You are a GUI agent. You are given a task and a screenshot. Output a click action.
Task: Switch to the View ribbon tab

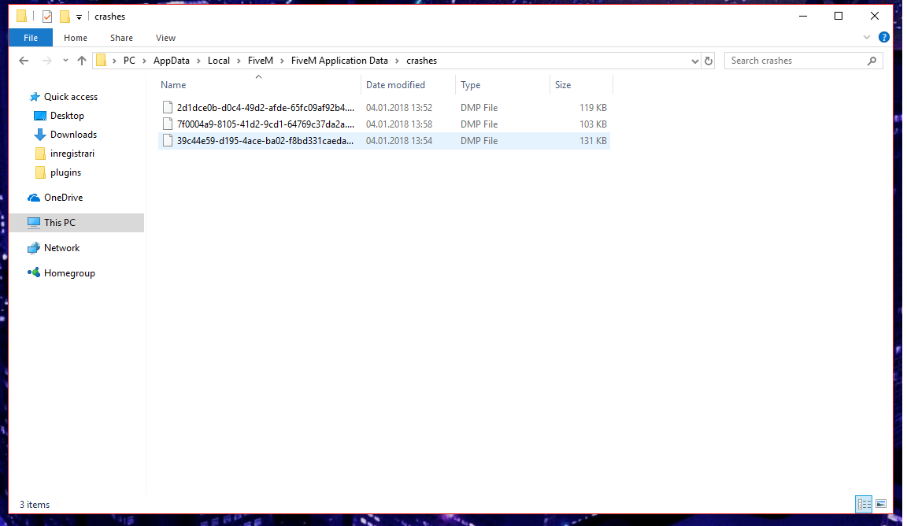(x=165, y=38)
